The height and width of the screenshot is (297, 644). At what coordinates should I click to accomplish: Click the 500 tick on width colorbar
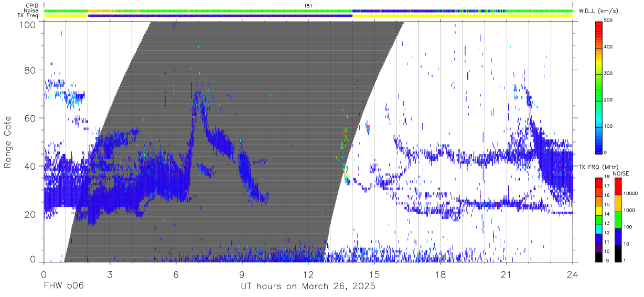click(x=608, y=20)
